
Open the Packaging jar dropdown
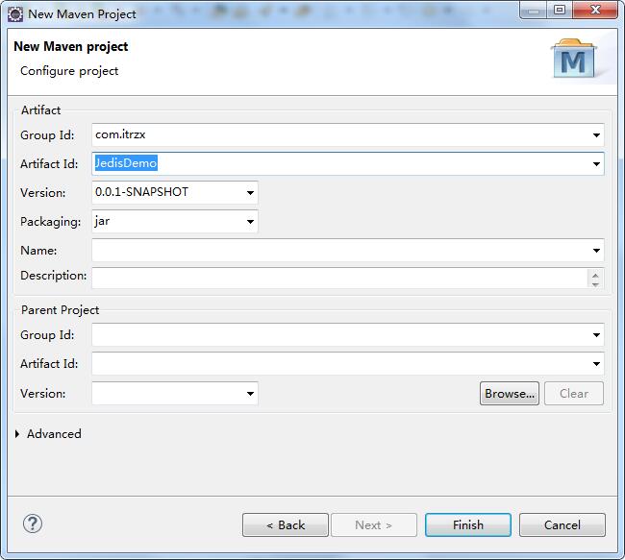click(250, 222)
